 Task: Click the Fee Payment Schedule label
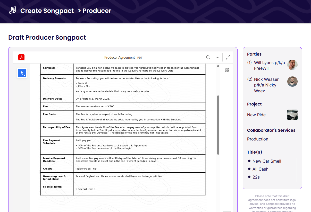pyautogui.click(x=52, y=142)
